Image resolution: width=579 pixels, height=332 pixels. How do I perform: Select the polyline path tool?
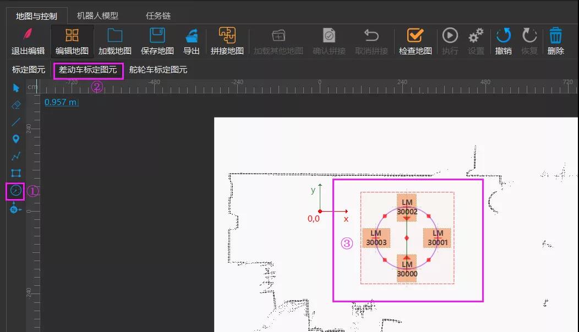[15, 156]
